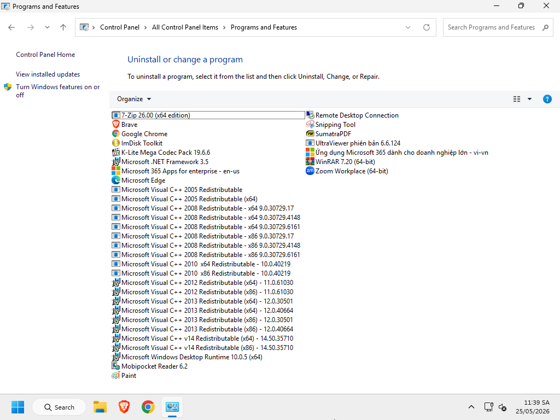Image resolution: width=560 pixels, height=420 pixels.
Task: Click the Control Panel taskbar icon
Action: coord(172,407)
